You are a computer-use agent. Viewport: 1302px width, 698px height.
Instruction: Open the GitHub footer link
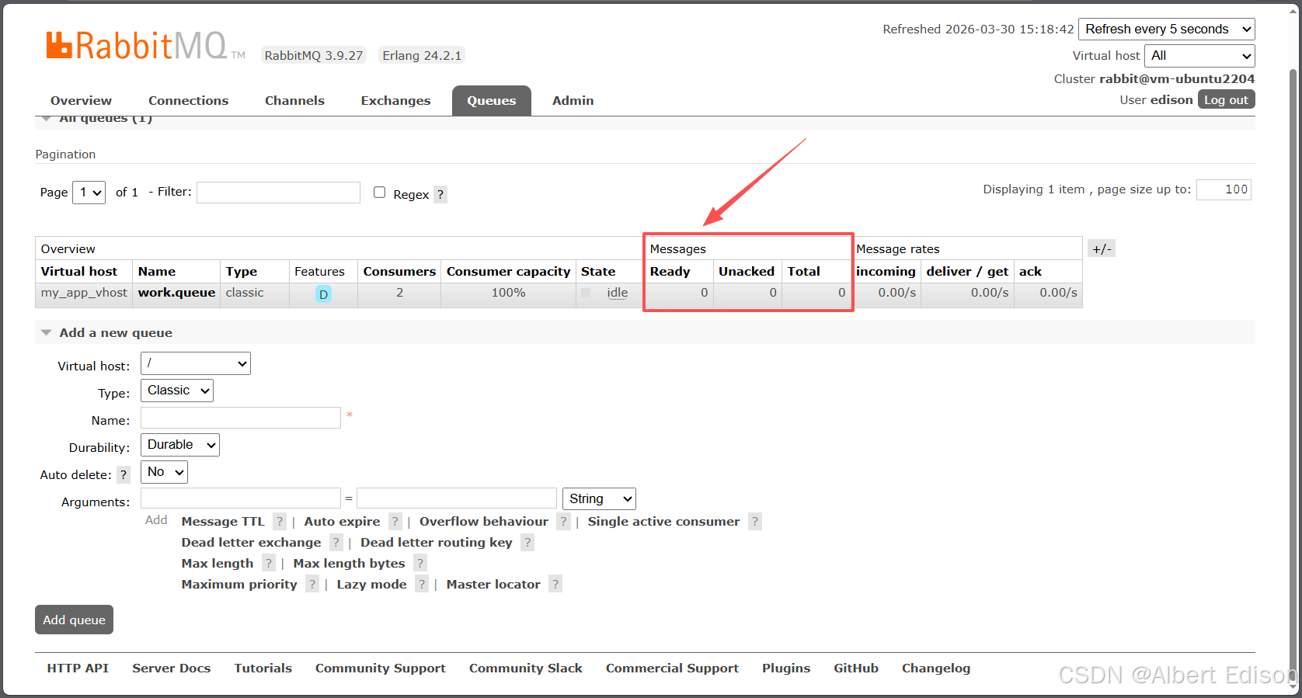(856, 668)
